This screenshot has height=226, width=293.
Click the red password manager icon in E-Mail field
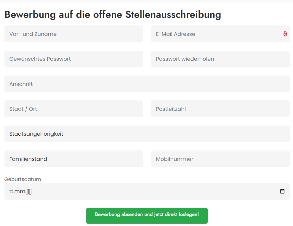coord(285,34)
